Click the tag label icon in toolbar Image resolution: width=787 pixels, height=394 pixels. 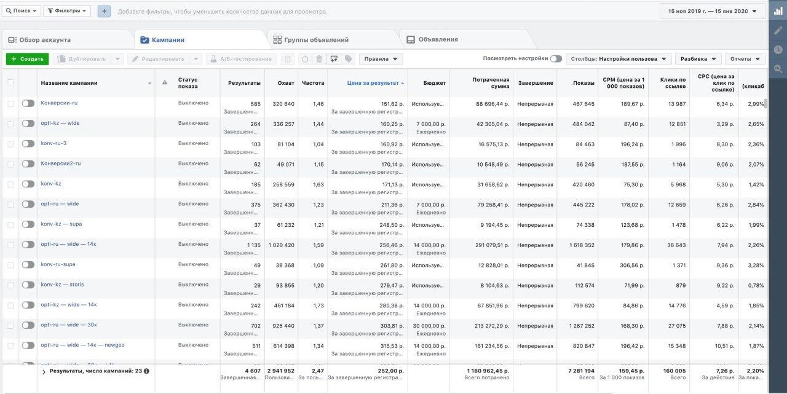(349, 59)
